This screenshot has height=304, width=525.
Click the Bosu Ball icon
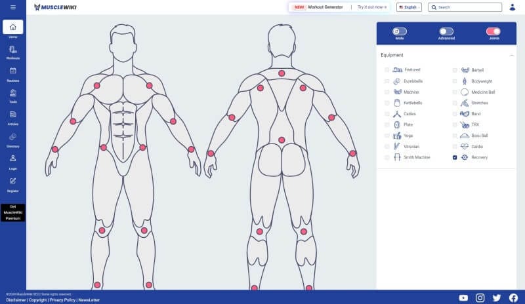tap(465, 136)
